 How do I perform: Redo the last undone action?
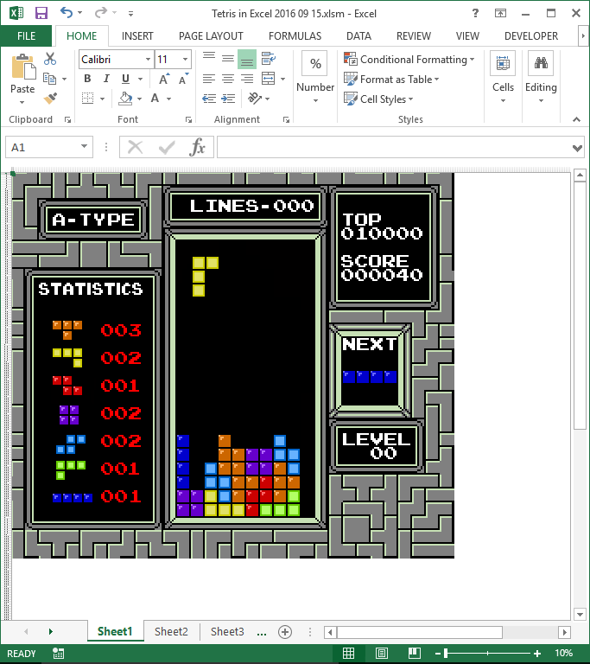pos(101,13)
